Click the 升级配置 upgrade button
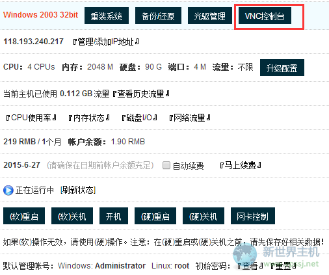Image resolution: width=329 pixels, height=275 pixels. 282,68
